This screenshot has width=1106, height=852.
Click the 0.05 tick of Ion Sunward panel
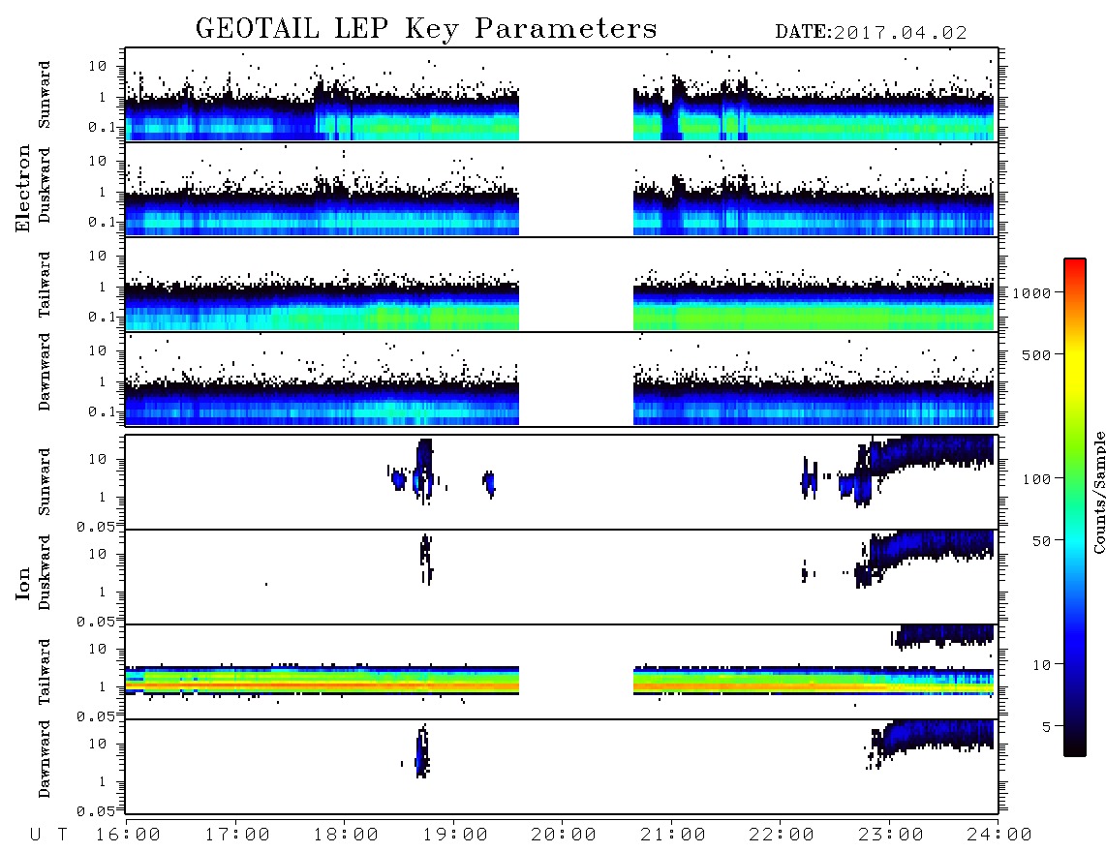tap(95, 527)
